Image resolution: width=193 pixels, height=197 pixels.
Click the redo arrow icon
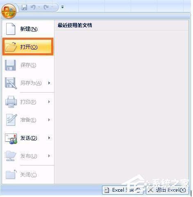[46, 7]
